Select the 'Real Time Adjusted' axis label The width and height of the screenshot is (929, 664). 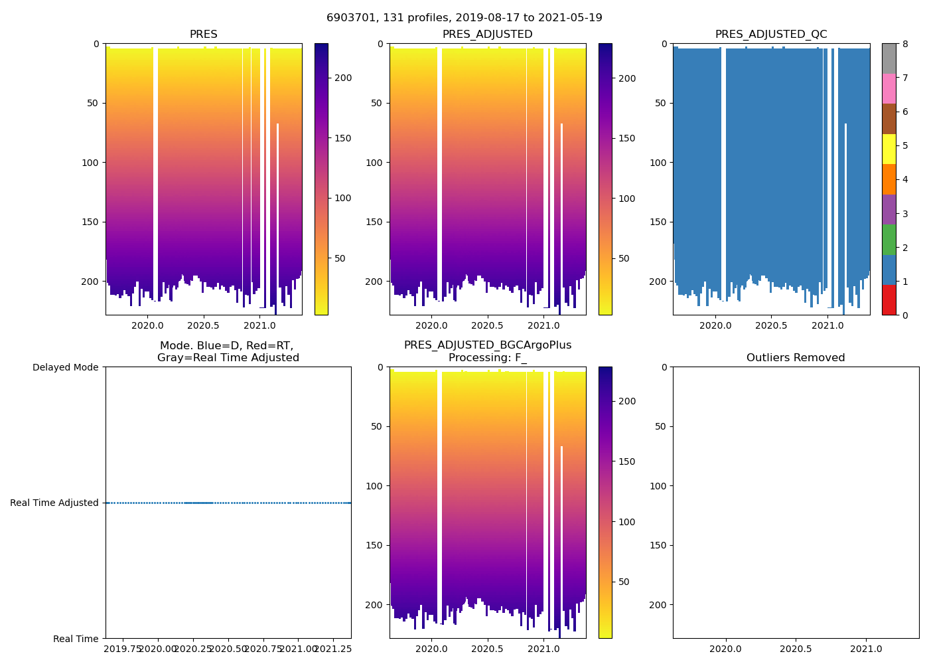pos(54,503)
